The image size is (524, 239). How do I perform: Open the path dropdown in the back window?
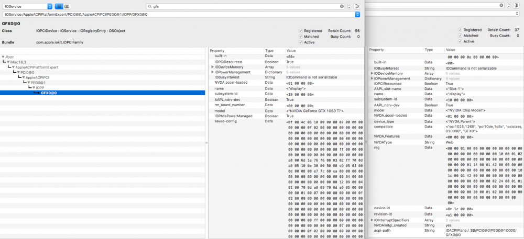click(x=517, y=13)
